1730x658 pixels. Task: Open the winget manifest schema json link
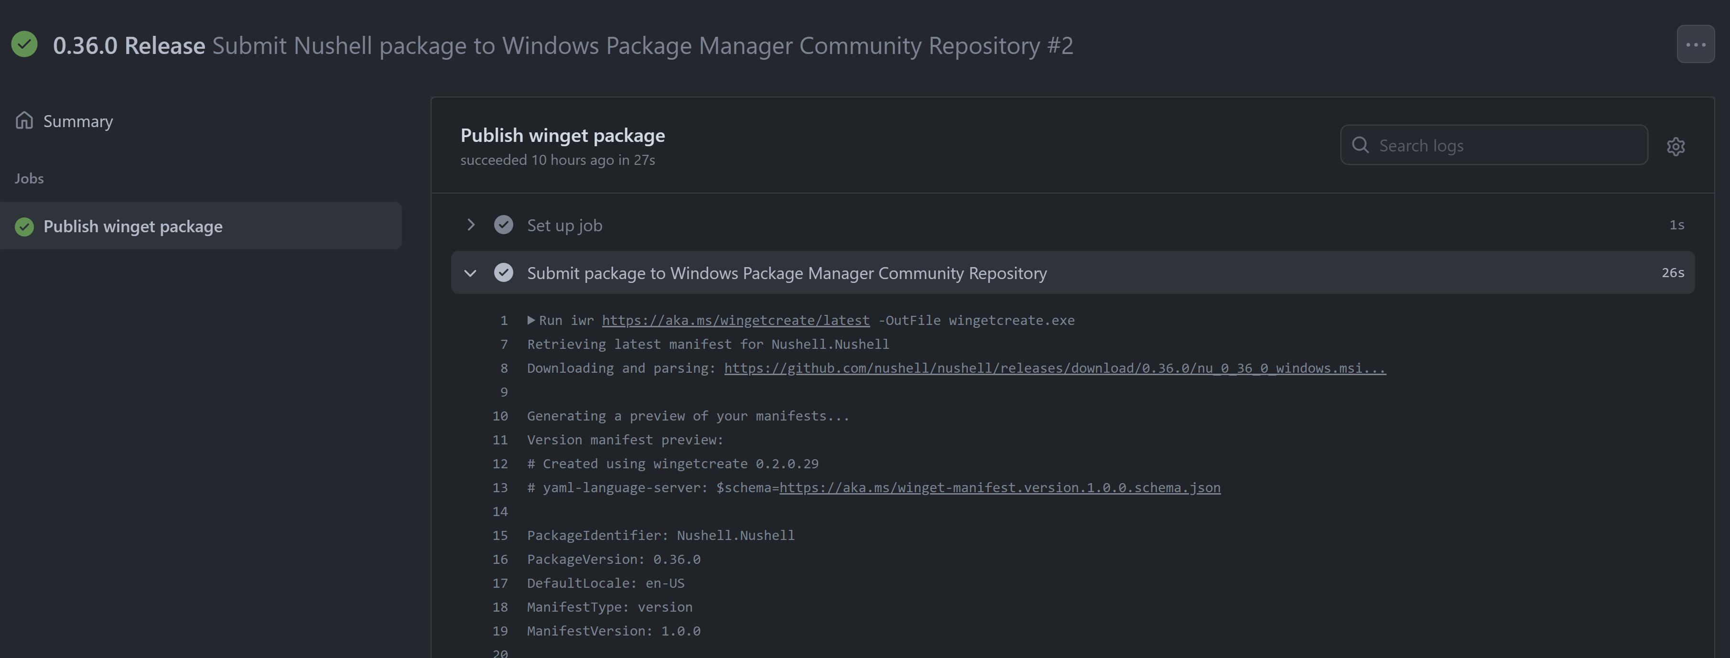tap(999, 487)
